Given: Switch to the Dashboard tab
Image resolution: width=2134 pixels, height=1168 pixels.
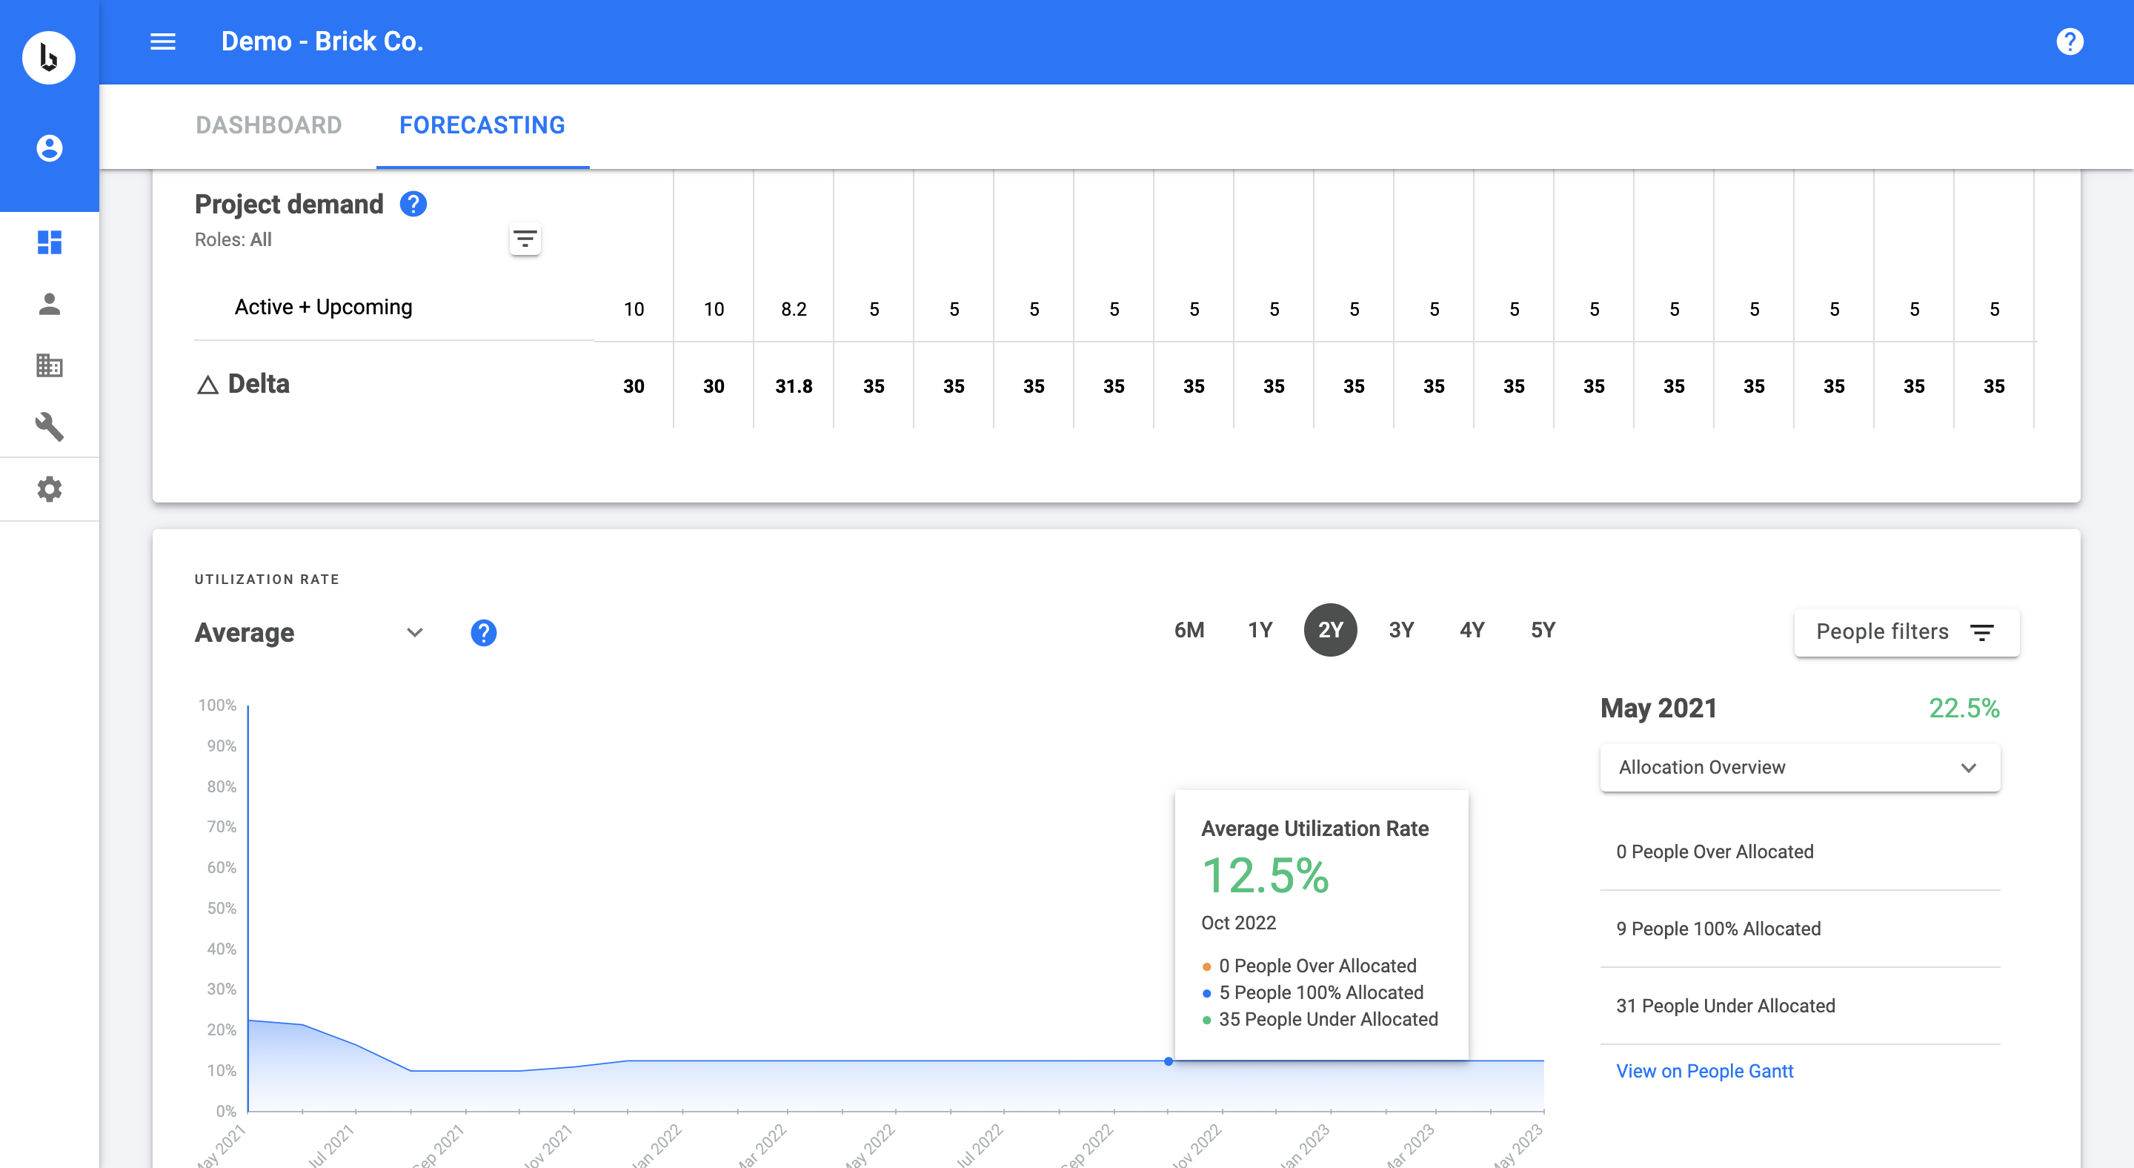Looking at the screenshot, I should coord(268,125).
